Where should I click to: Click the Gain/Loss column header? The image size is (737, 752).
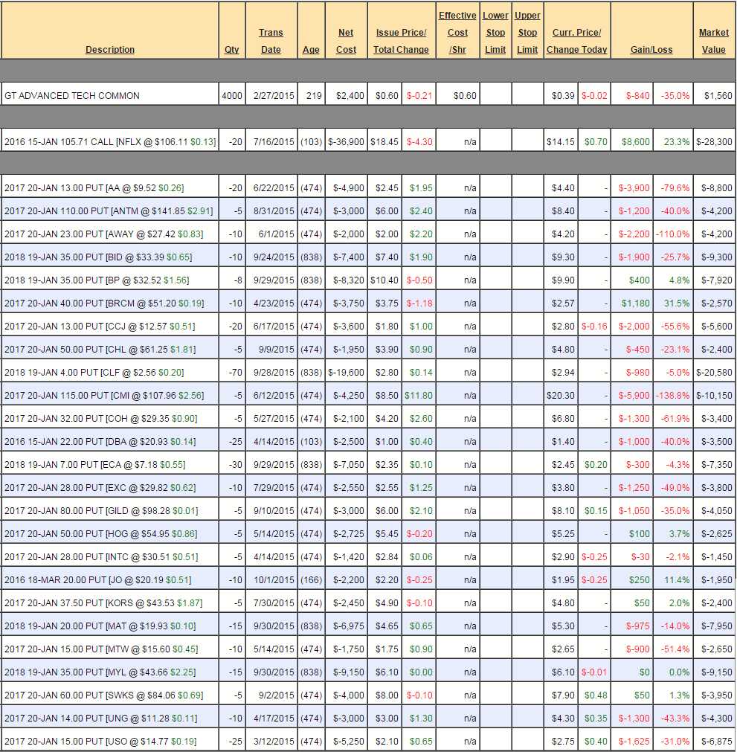coord(651,50)
